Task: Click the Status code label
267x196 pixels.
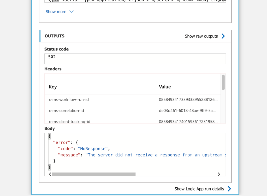Action: point(56,49)
